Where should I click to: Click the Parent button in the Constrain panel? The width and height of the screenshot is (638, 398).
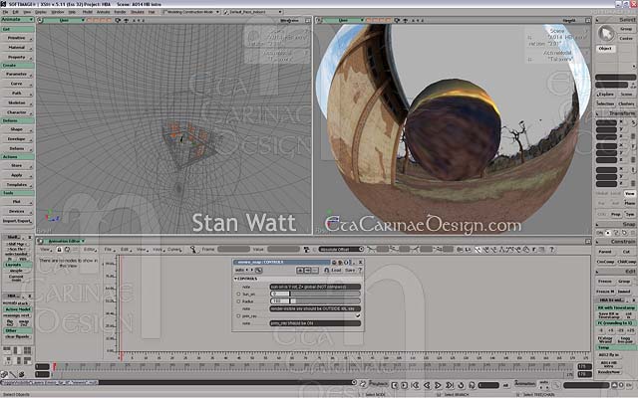tap(605, 252)
